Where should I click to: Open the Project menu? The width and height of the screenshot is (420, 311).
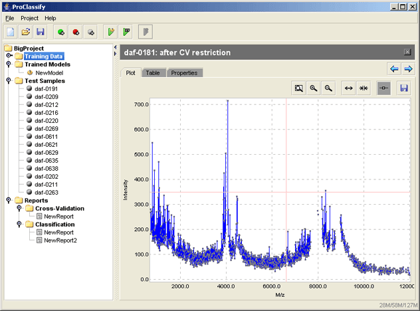point(29,18)
